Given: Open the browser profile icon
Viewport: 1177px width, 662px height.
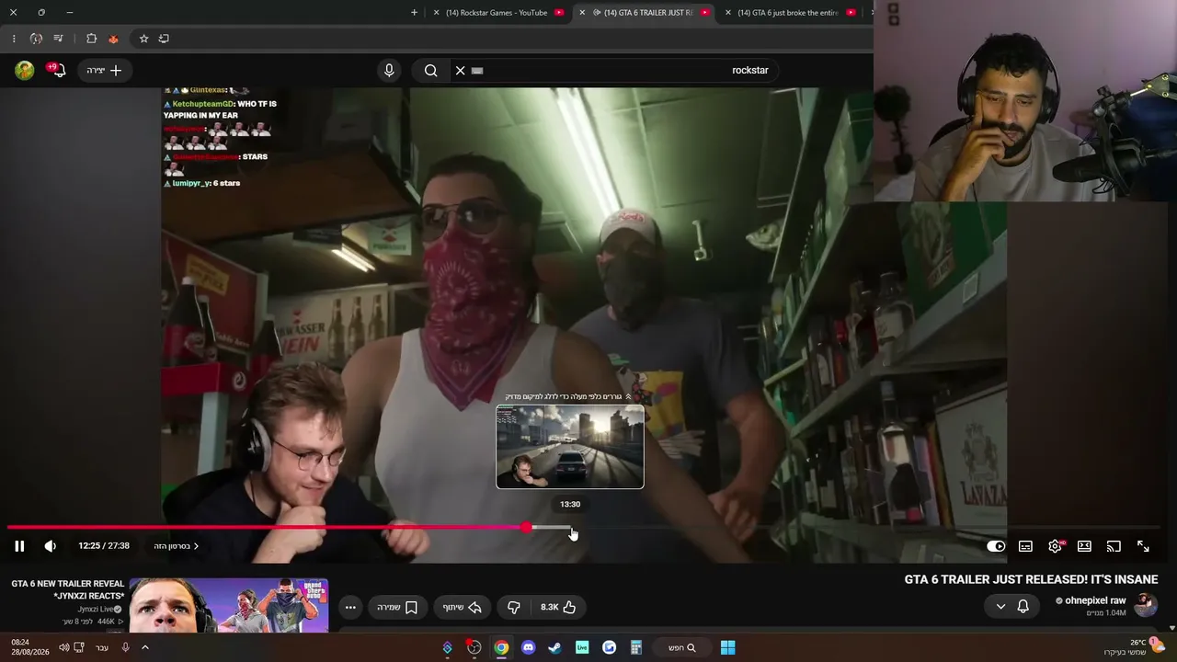Looking at the screenshot, I should click(36, 39).
